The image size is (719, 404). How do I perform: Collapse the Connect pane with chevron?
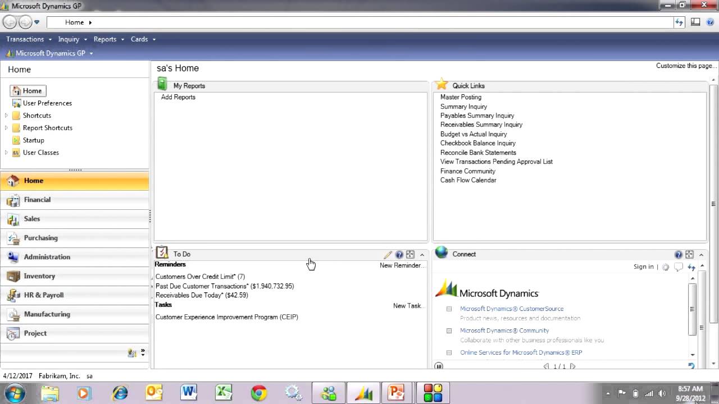coord(701,255)
